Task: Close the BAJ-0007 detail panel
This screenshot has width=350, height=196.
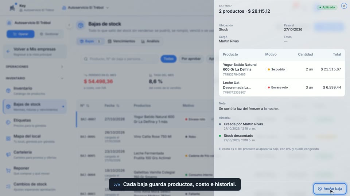Action: coord(344,6)
